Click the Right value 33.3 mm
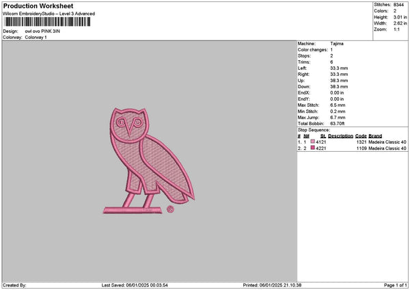This screenshot has height=290, width=410. pos(339,75)
